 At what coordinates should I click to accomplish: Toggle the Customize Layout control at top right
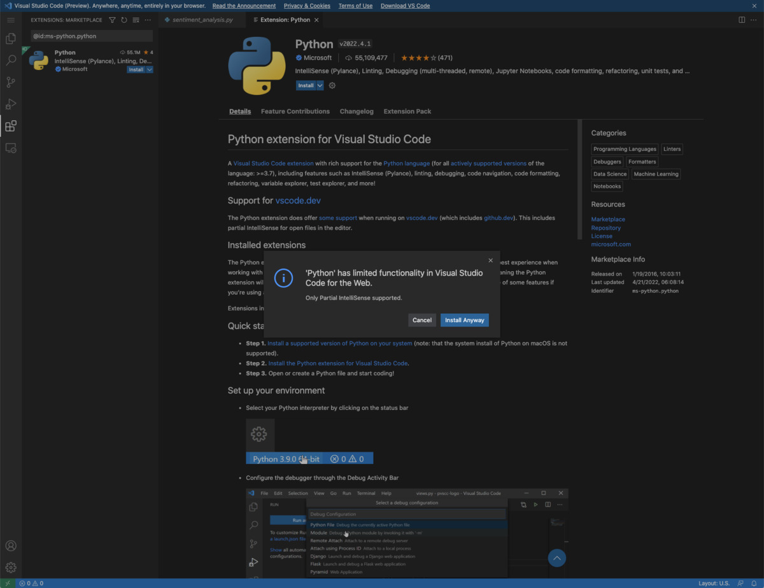[x=754, y=20]
